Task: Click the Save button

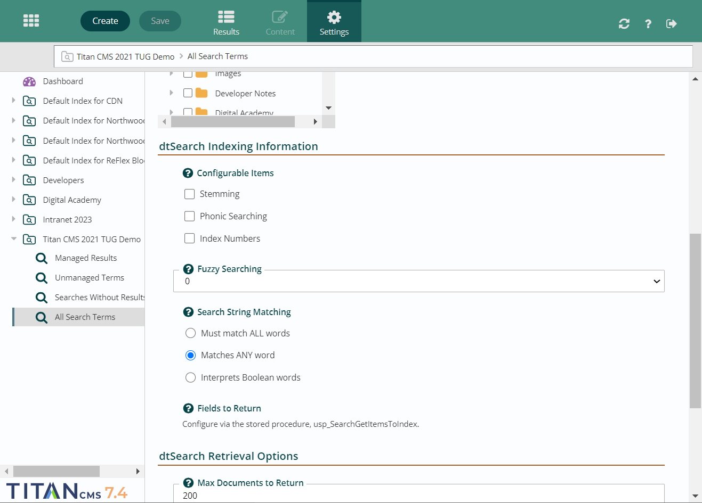Action: 160,21
